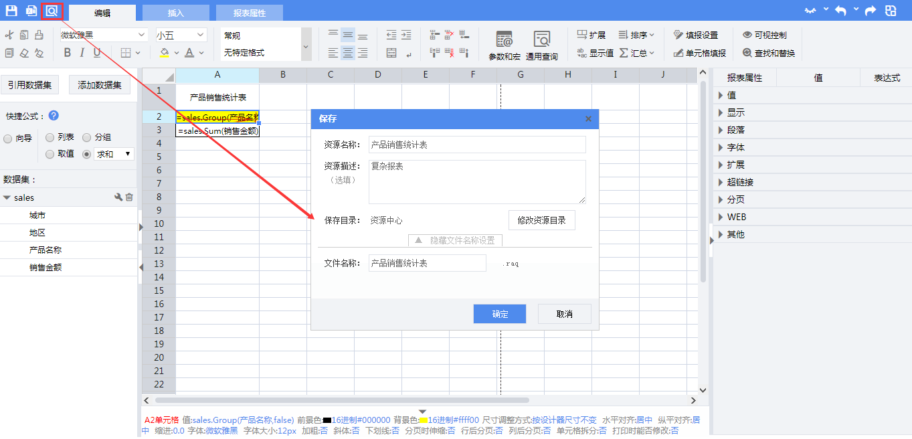Open 参数和宏 parameters and macros
Image resolution: width=912 pixels, height=439 pixels.
(x=504, y=45)
